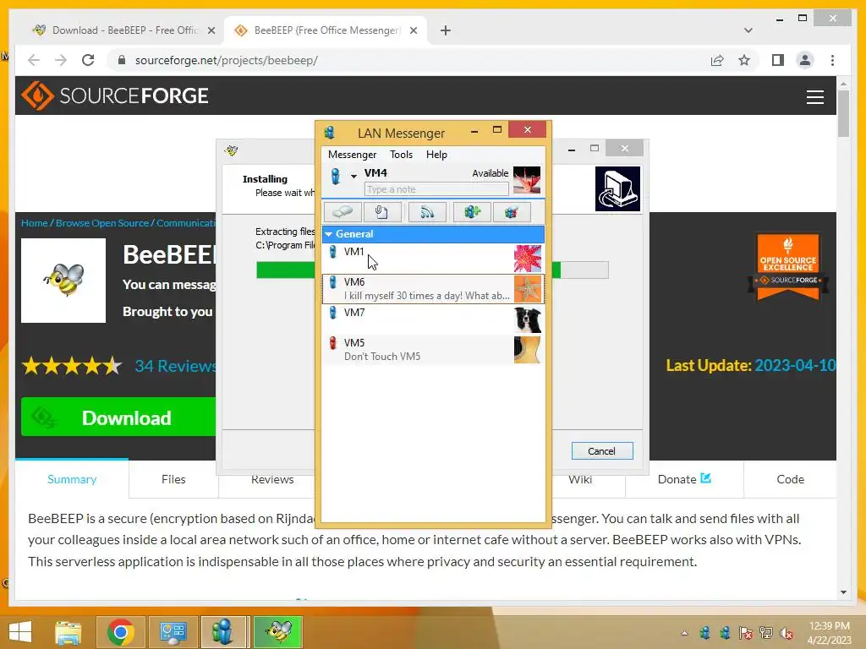
Task: Click the installer's green progress bar
Action: click(x=432, y=270)
